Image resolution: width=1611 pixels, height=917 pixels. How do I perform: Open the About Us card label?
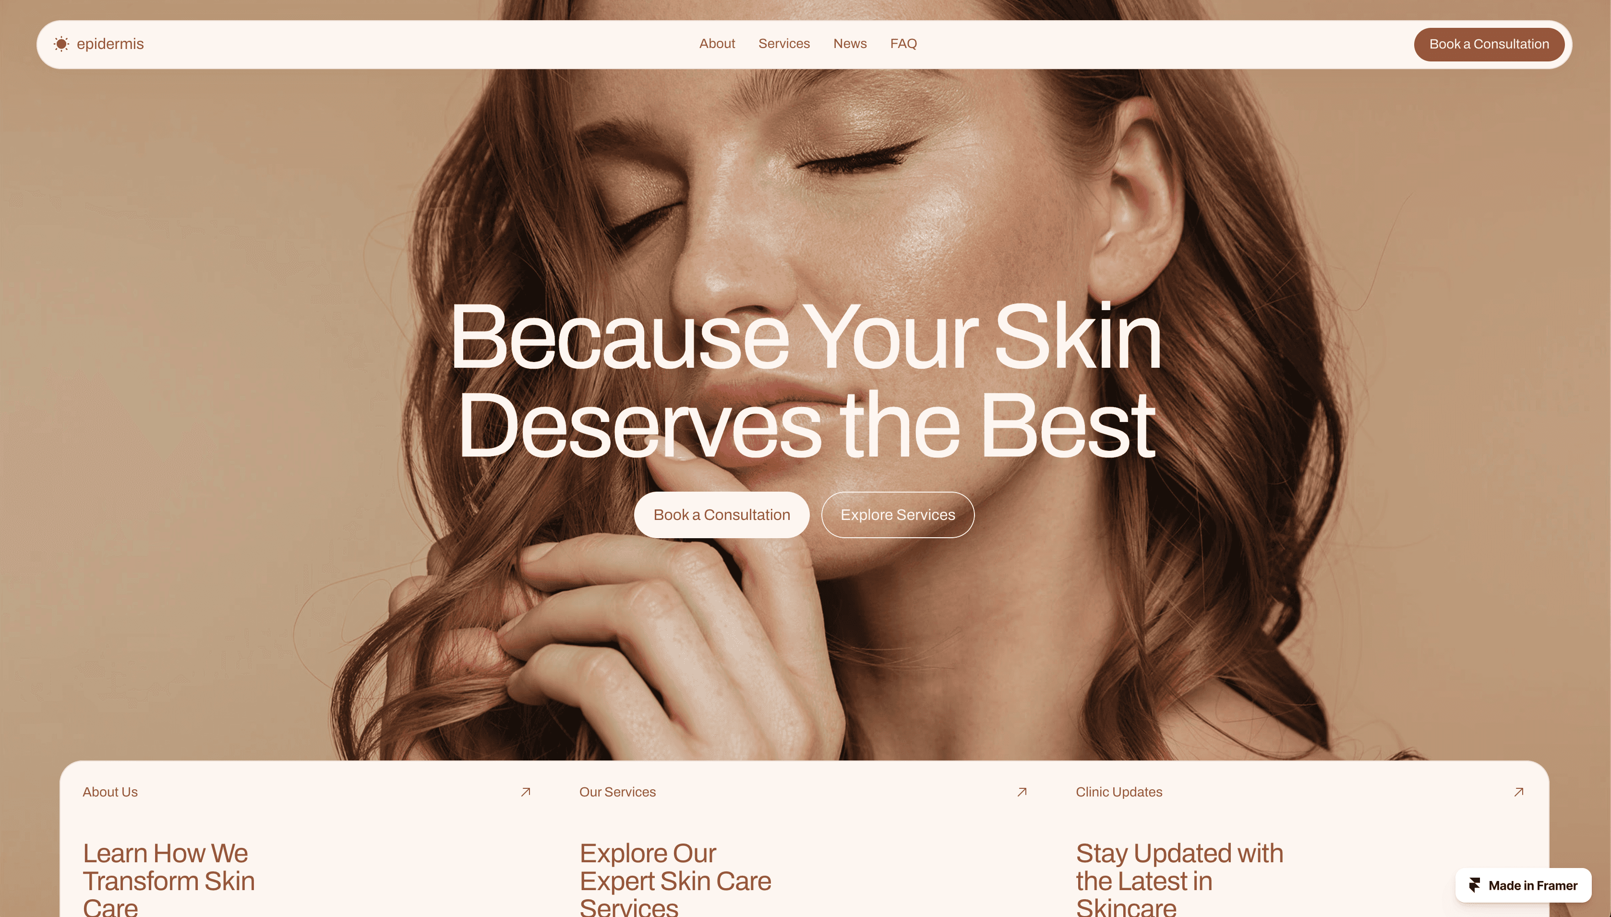tap(110, 792)
